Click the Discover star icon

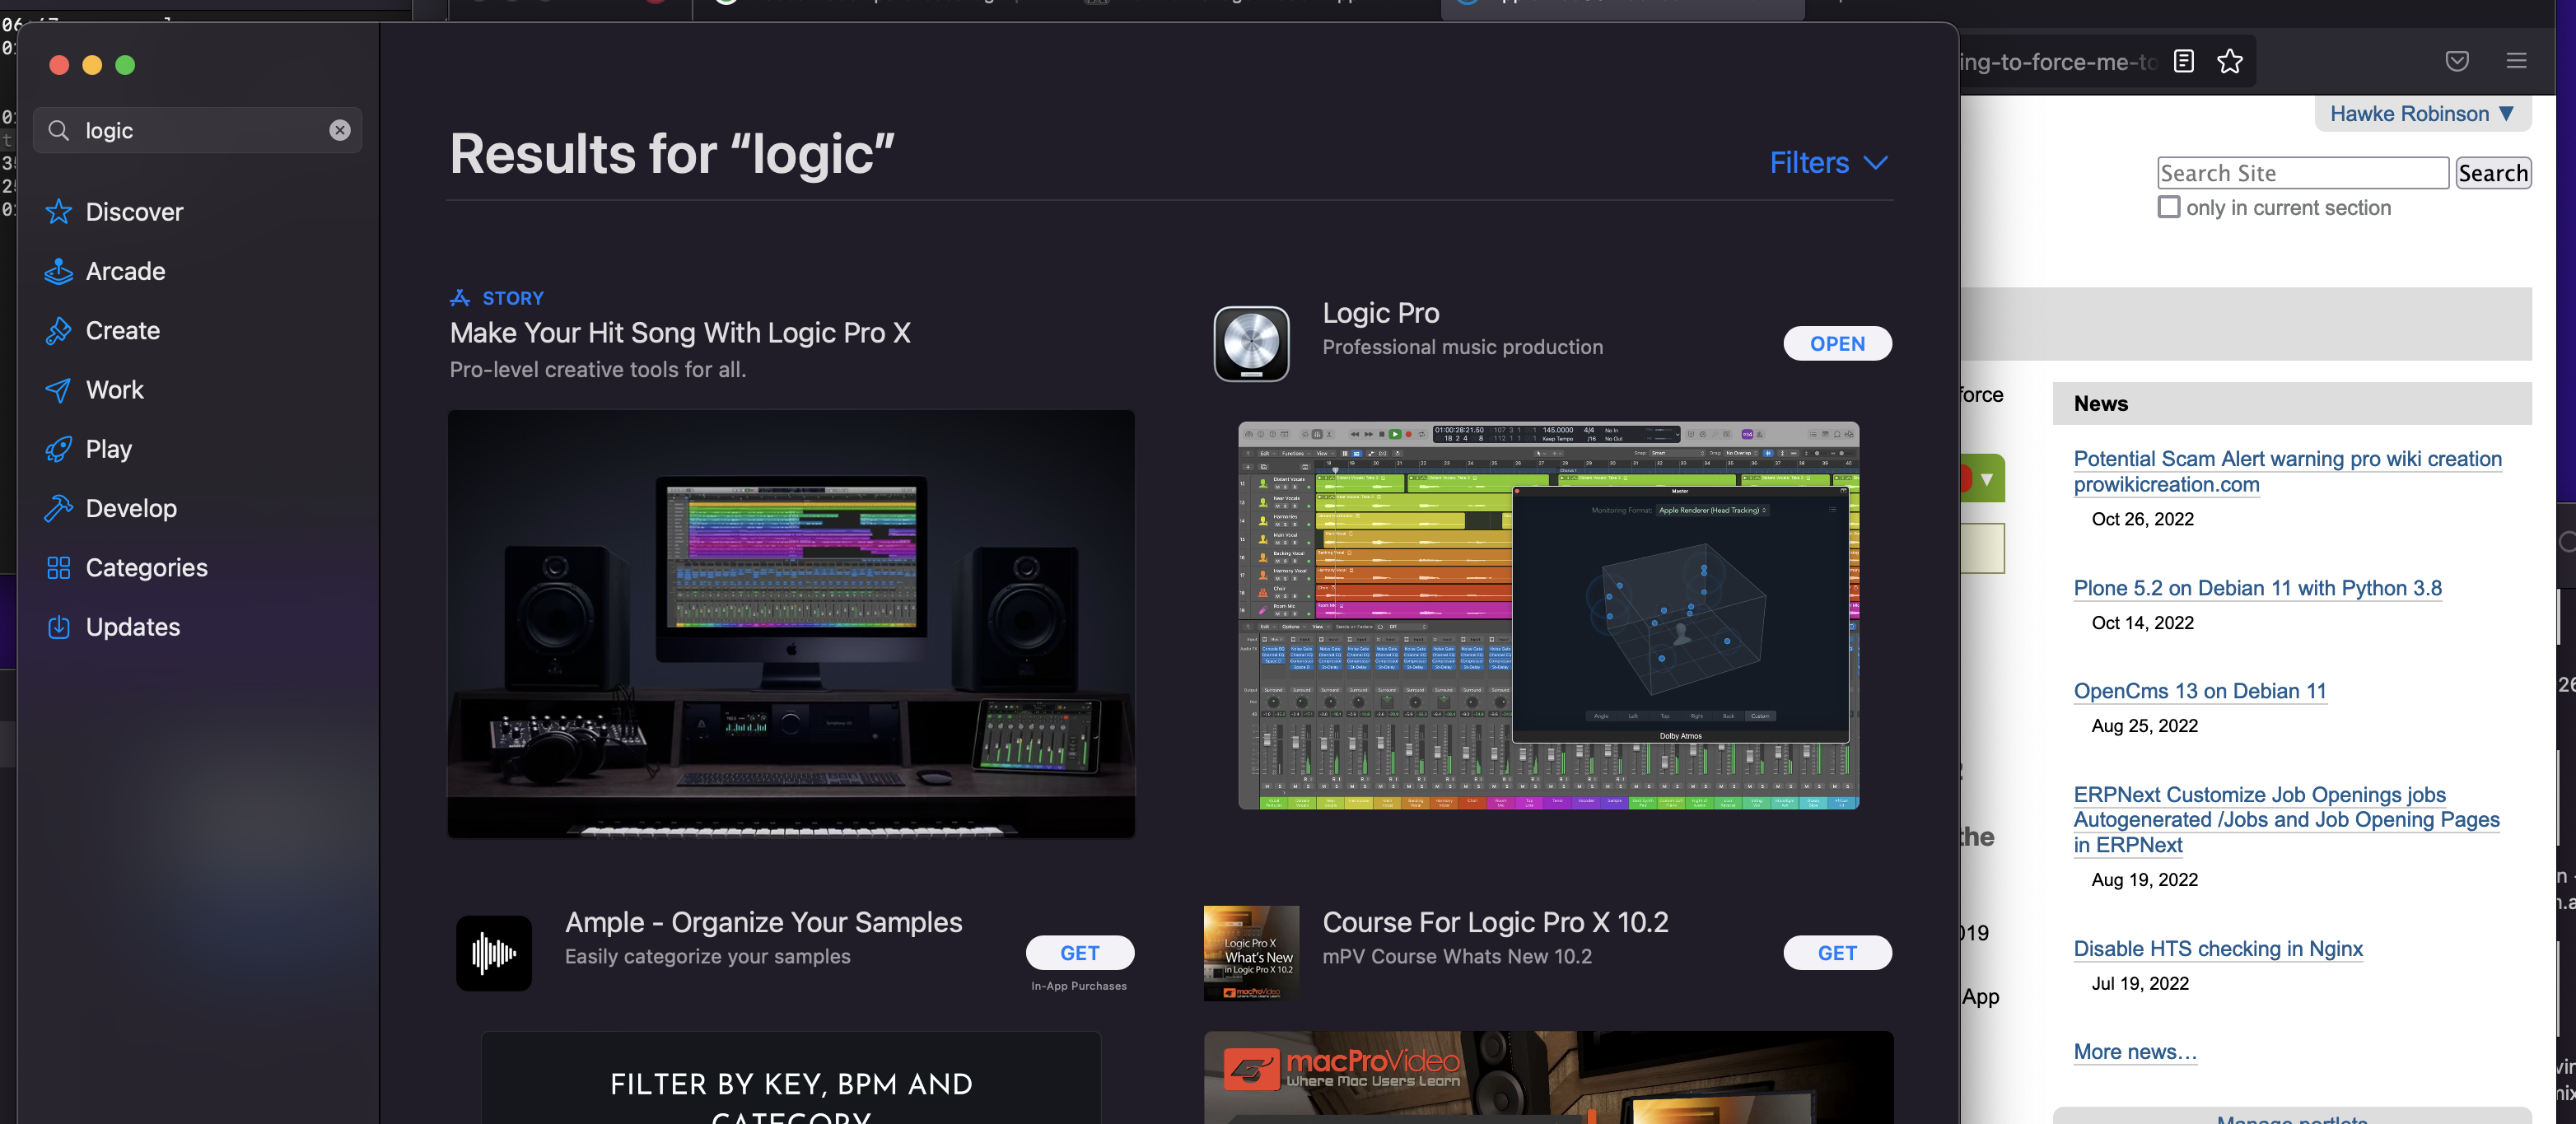point(58,212)
